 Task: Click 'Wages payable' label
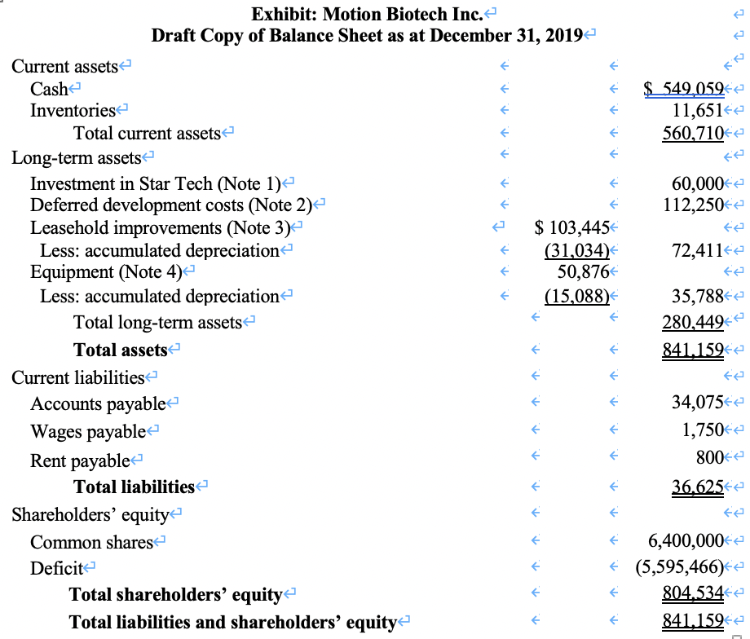click(x=88, y=432)
